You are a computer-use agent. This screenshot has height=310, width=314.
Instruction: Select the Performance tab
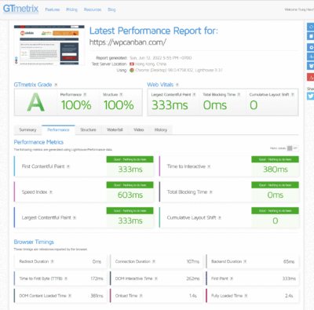58,129
